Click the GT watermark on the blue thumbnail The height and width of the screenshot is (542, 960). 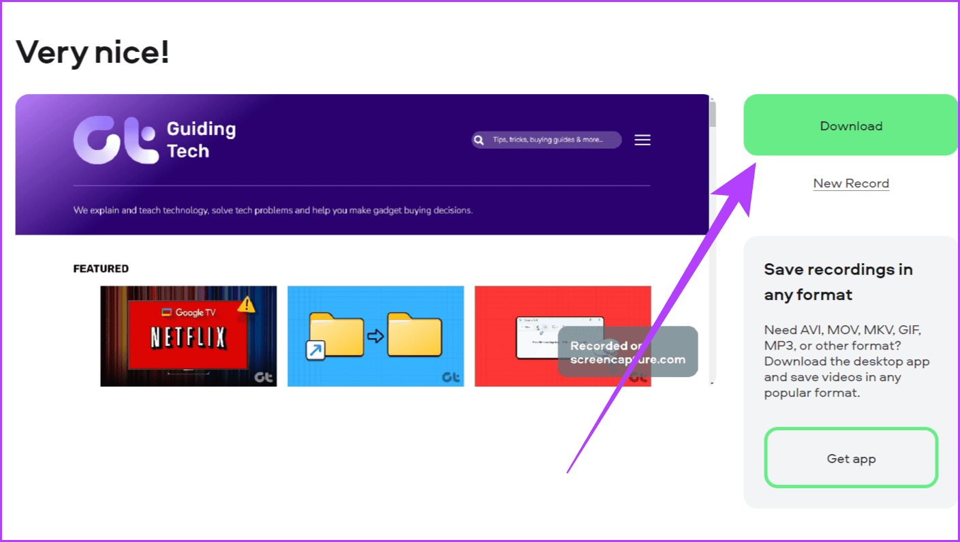[x=451, y=376]
